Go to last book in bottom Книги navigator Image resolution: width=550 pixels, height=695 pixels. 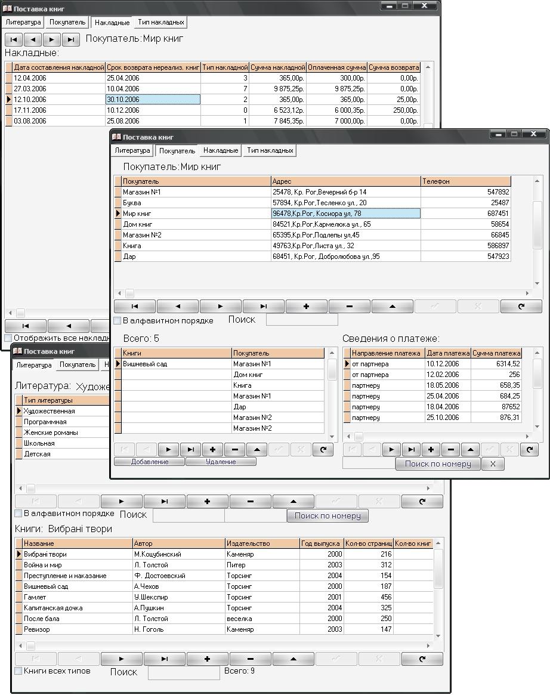click(165, 659)
